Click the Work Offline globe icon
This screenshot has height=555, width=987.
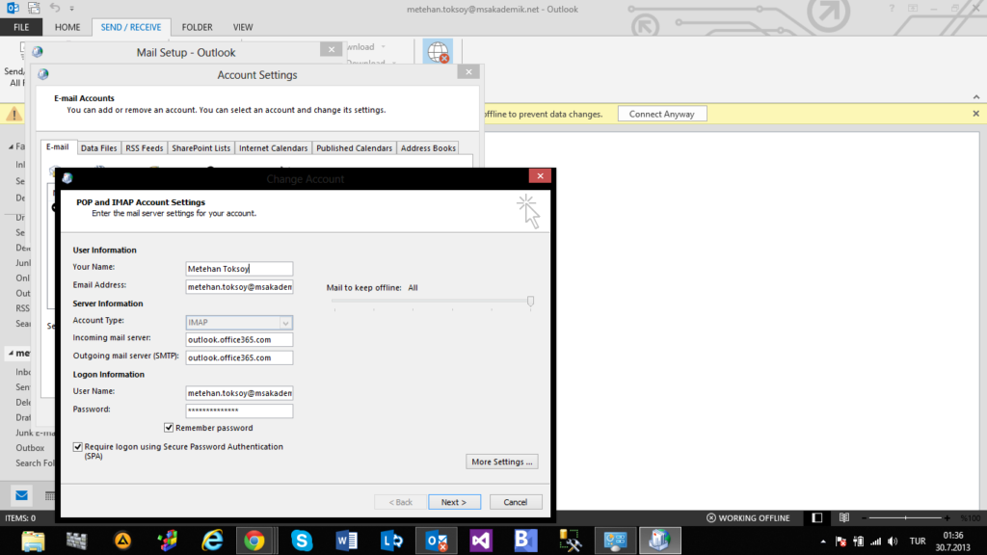pos(438,52)
